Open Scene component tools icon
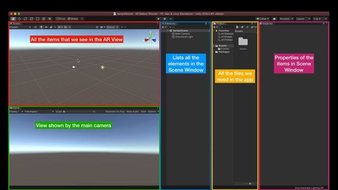 [x=97, y=27]
